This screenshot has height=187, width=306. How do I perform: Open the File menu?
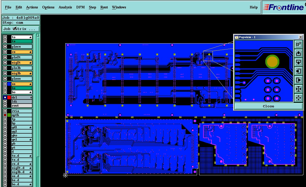point(8,7)
